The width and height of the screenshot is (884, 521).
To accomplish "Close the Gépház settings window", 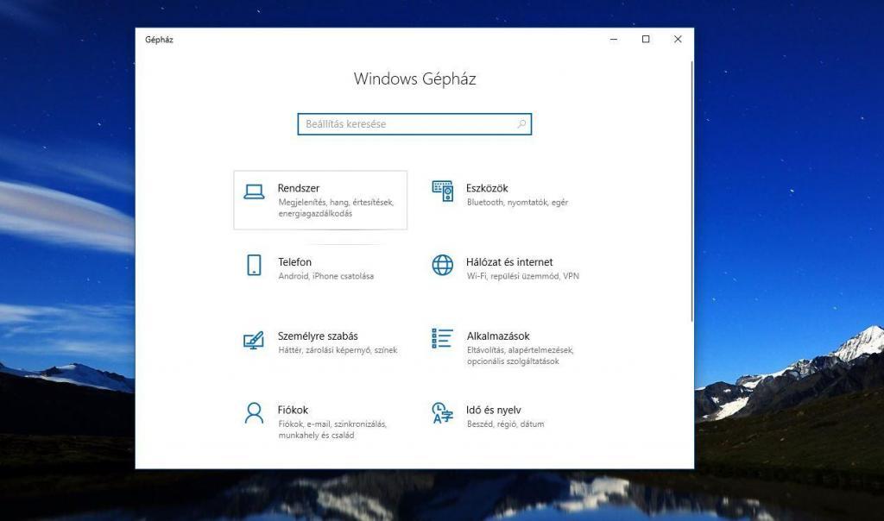I will [x=678, y=40].
